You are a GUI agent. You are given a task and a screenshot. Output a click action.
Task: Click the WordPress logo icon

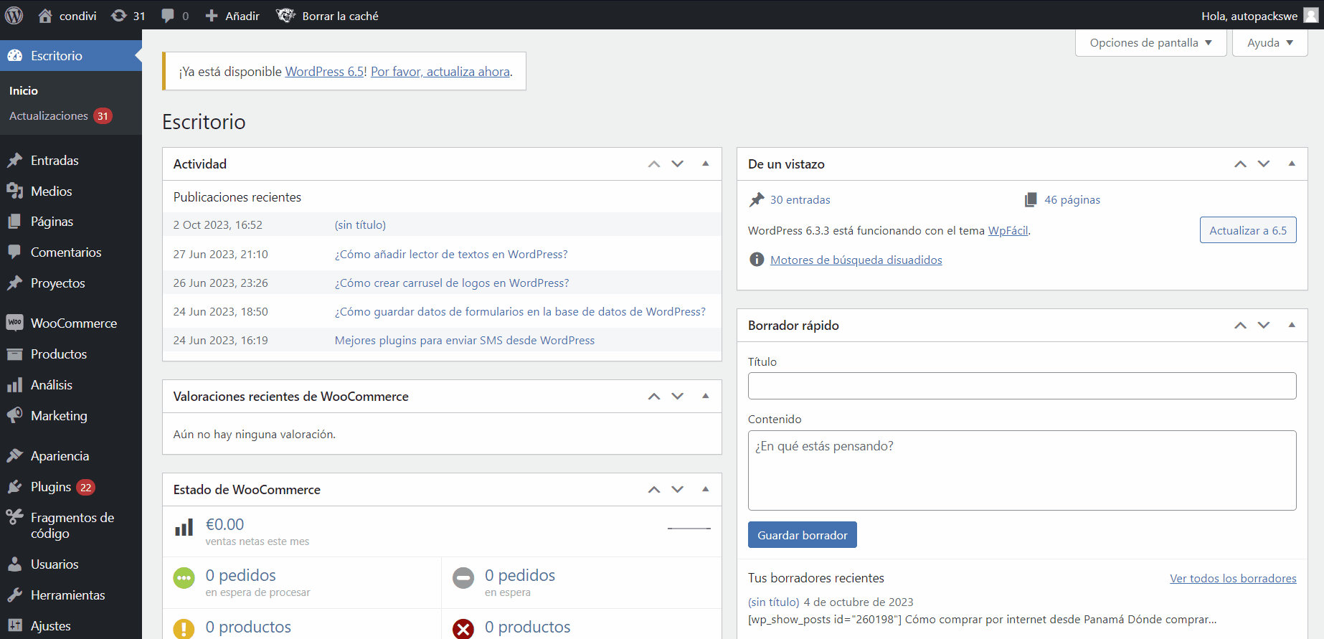coord(14,15)
